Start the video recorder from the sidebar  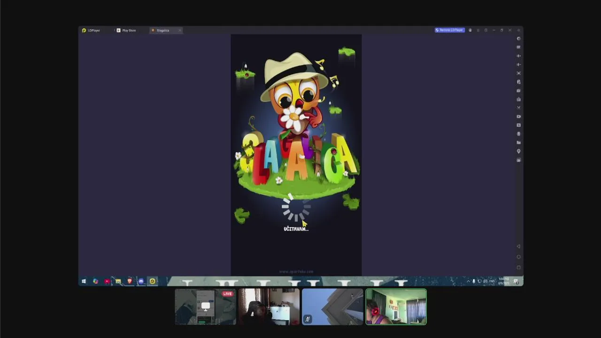[519, 116]
